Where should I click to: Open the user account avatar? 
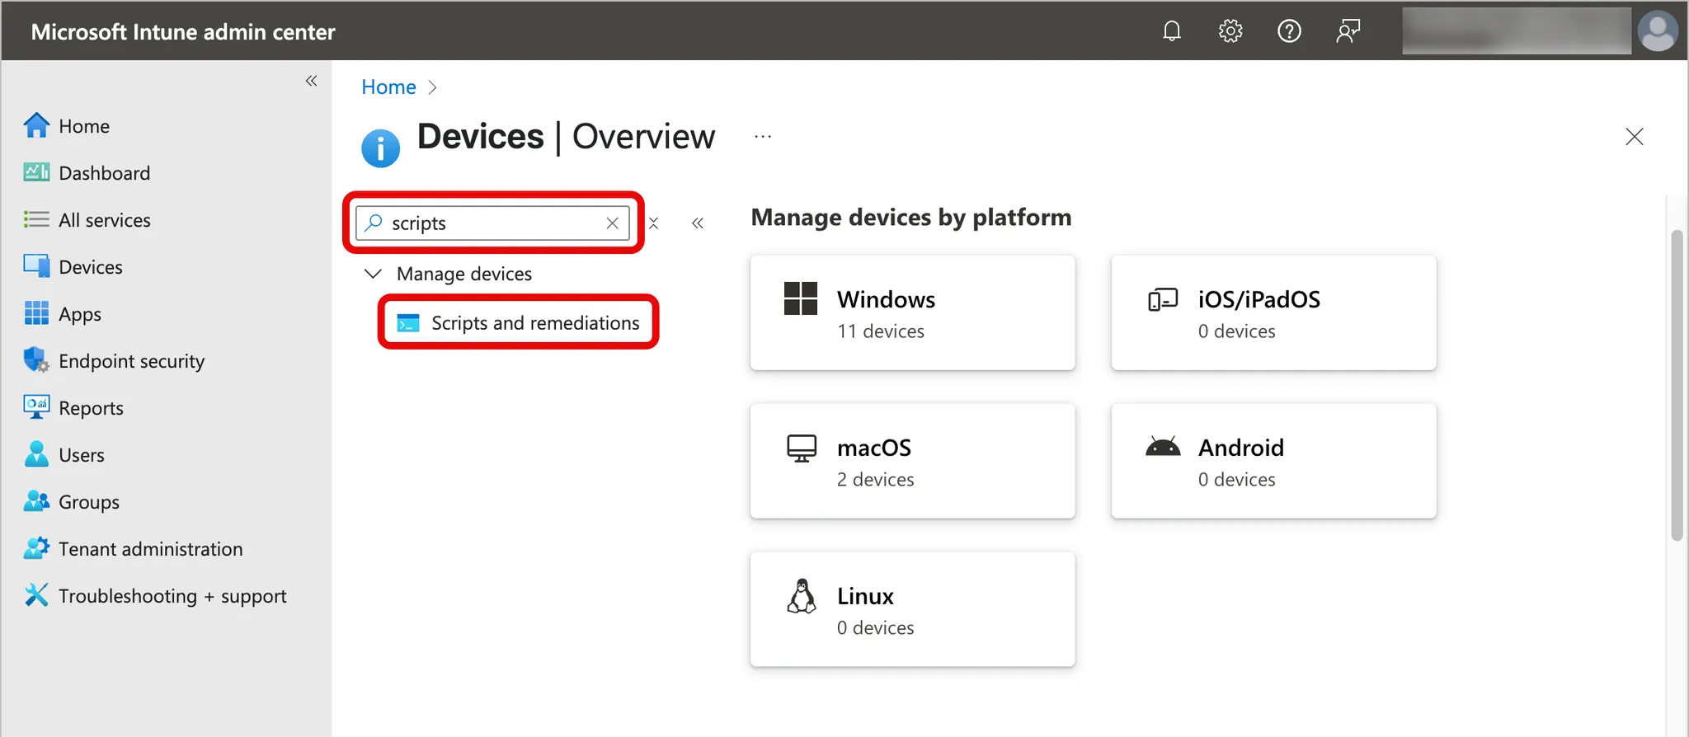point(1658,31)
